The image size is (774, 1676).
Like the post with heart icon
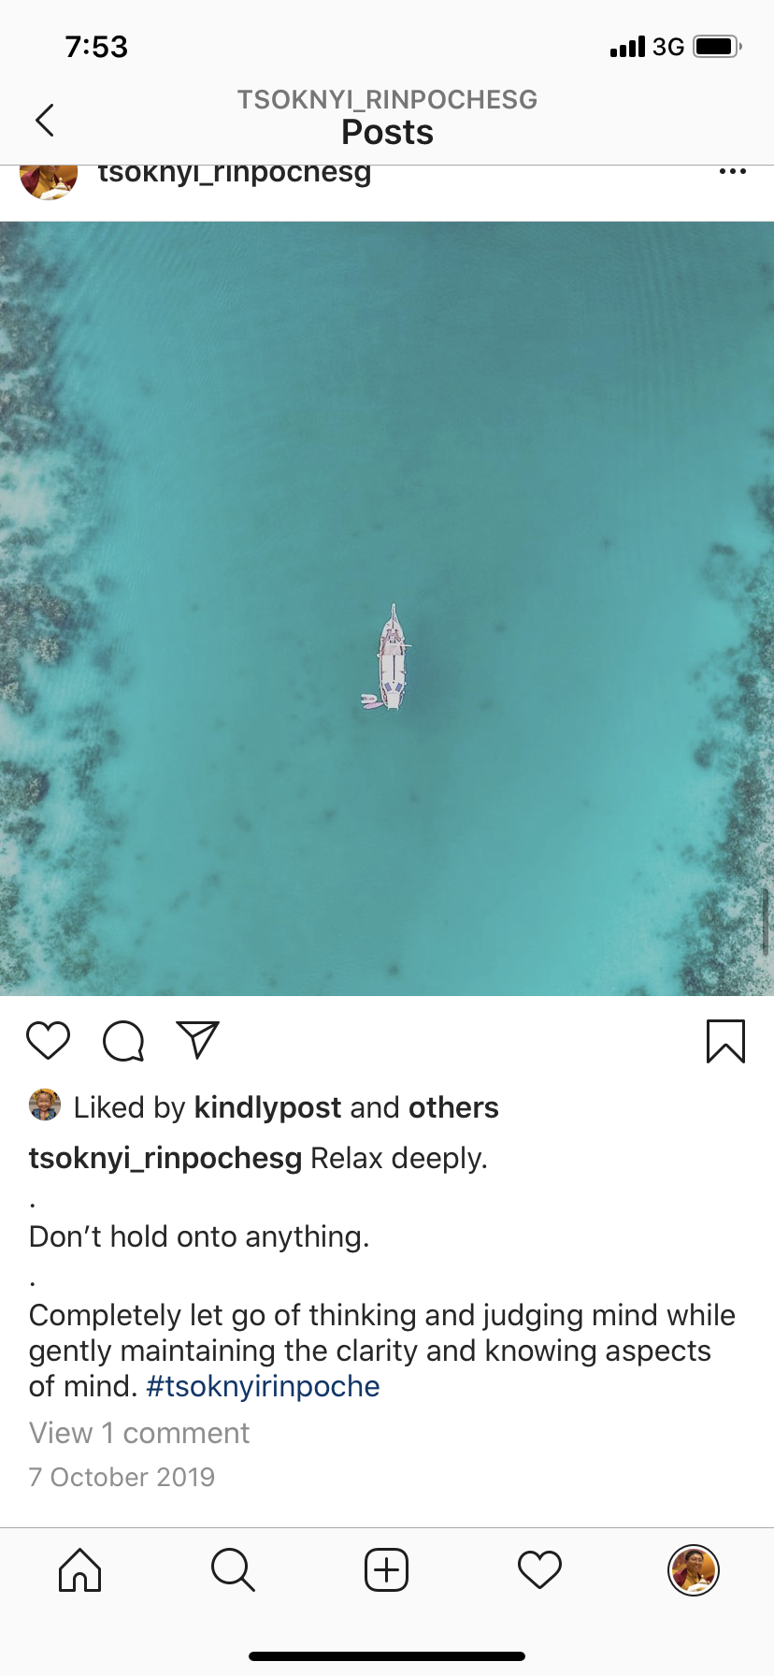pos(49,1041)
